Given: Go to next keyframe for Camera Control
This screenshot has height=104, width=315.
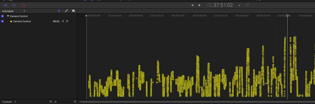Looking at the screenshot, I should tap(67, 21).
